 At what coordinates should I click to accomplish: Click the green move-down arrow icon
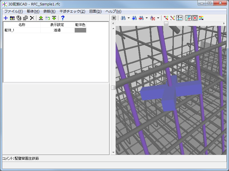point(54,18)
